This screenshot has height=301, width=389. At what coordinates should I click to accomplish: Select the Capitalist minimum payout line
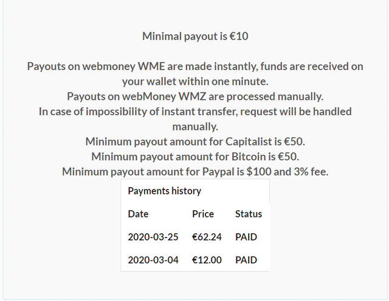coord(195,141)
